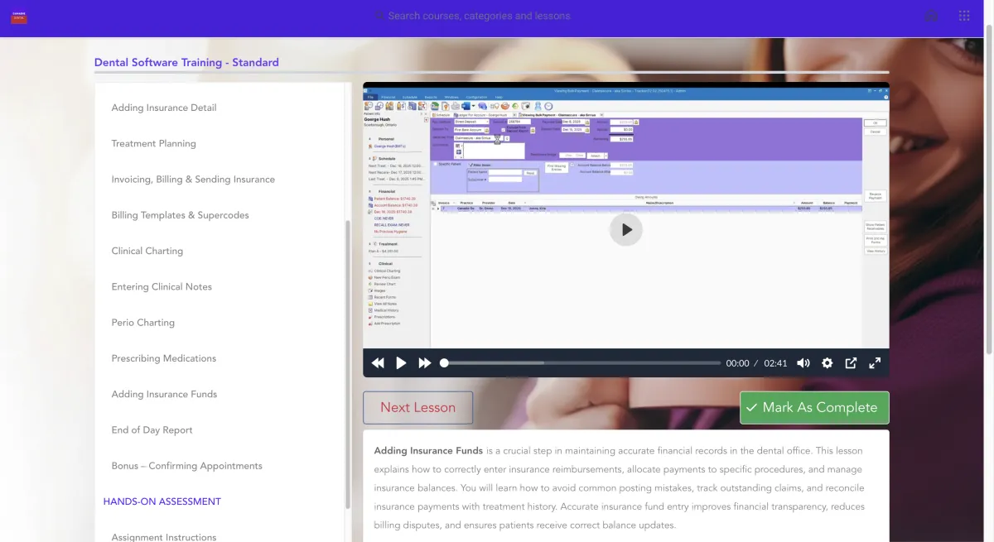Image resolution: width=994 pixels, height=542 pixels.
Task: Click the lesson list scrollbar
Action: coord(348,364)
